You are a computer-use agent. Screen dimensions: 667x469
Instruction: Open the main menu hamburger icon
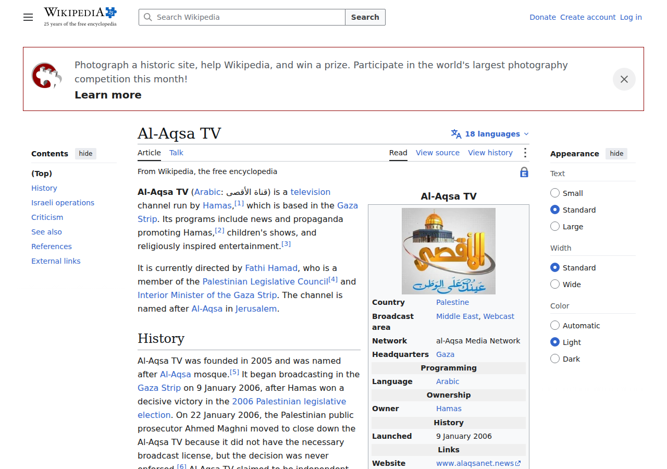[28, 17]
